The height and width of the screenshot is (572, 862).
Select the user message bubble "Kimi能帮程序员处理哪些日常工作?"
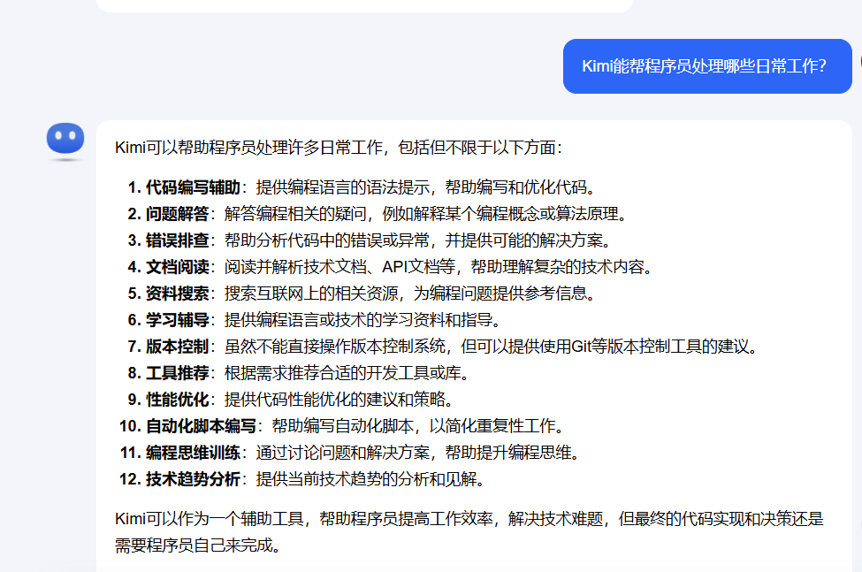coord(707,66)
